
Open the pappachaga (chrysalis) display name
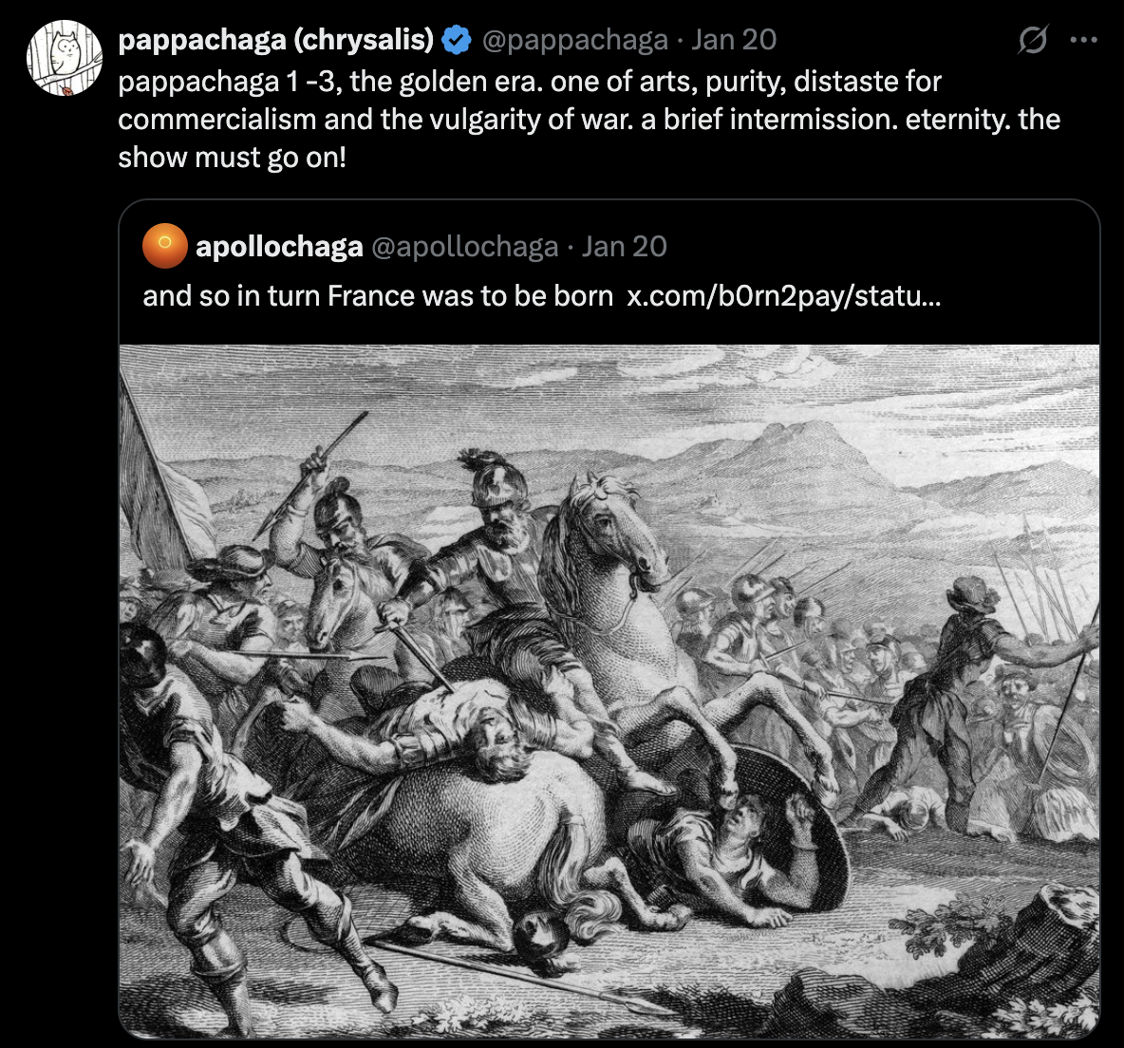(275, 40)
